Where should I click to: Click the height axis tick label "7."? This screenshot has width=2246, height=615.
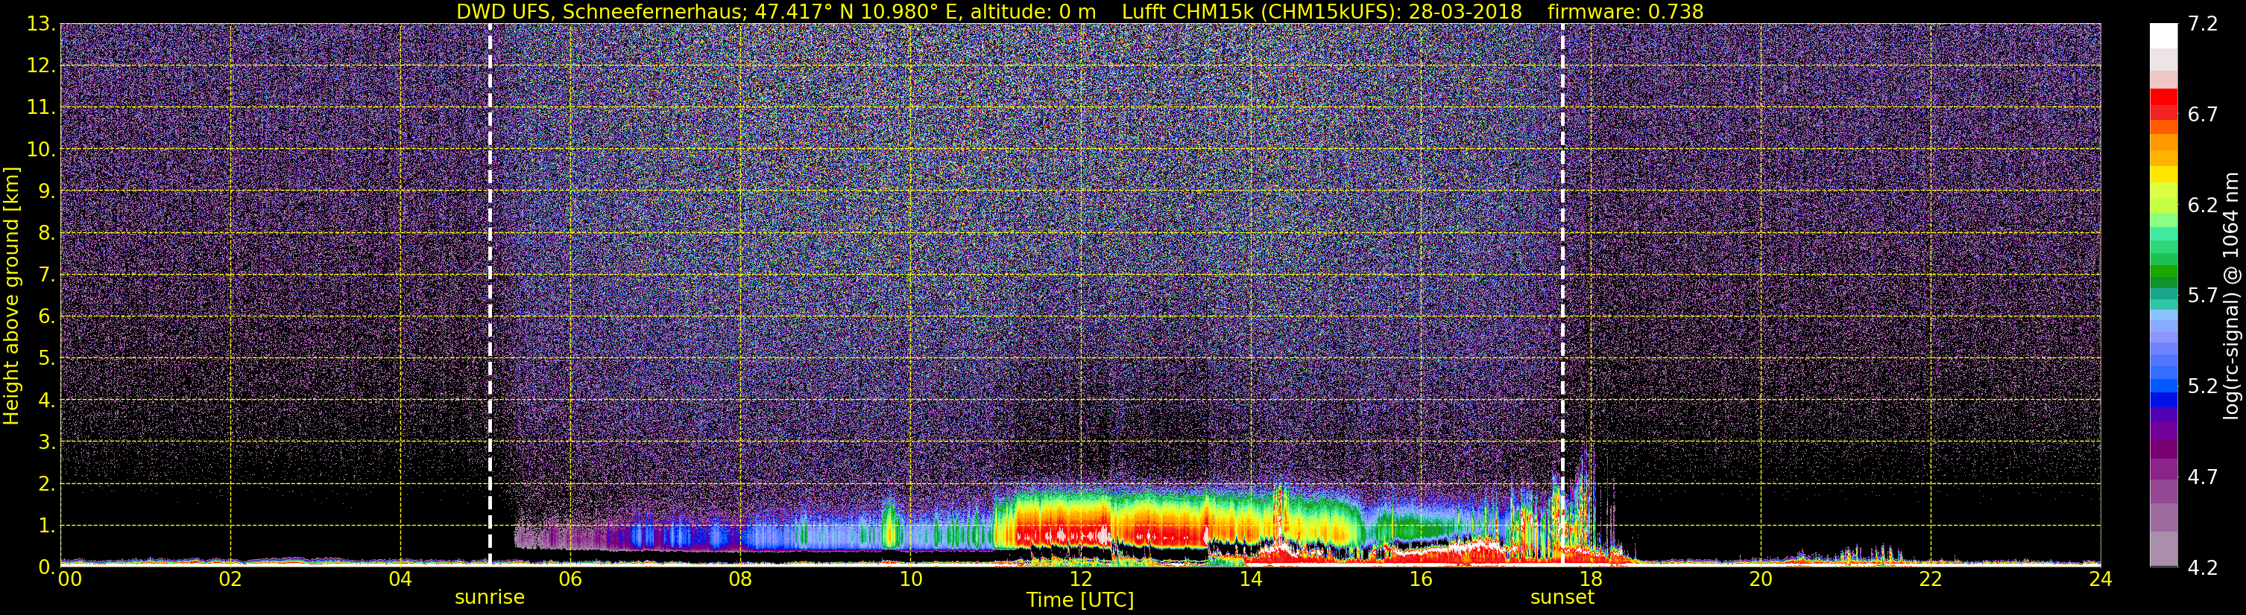point(45,275)
